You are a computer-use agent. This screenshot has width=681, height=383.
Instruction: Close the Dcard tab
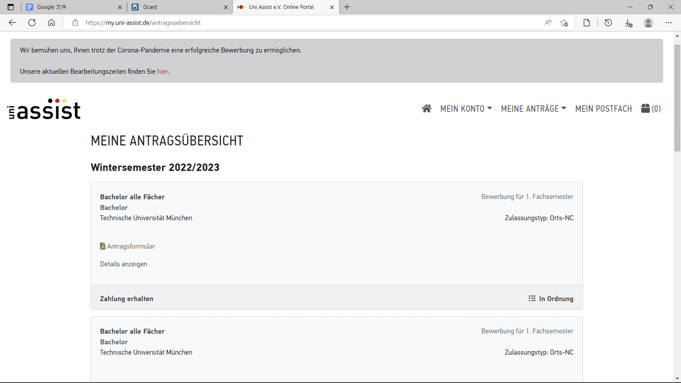tap(226, 7)
